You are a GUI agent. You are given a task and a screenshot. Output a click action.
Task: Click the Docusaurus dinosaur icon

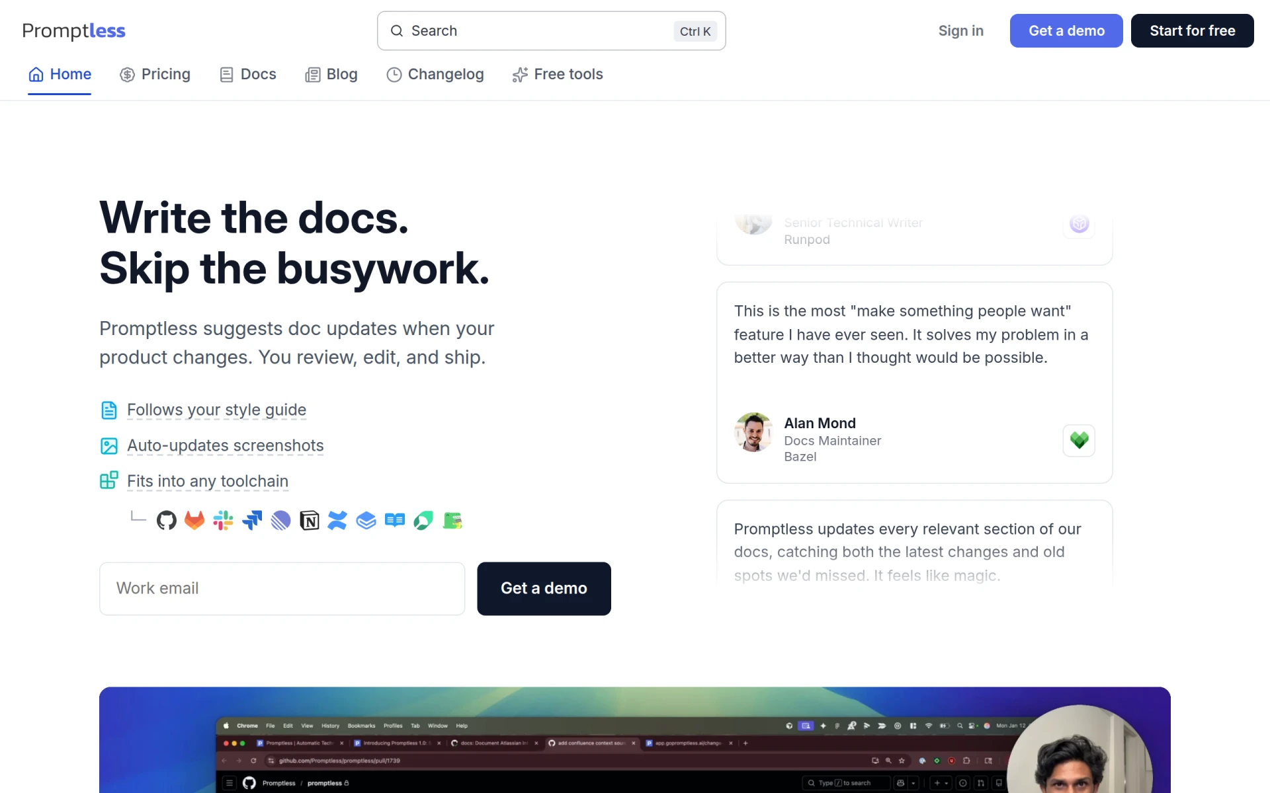(x=452, y=521)
